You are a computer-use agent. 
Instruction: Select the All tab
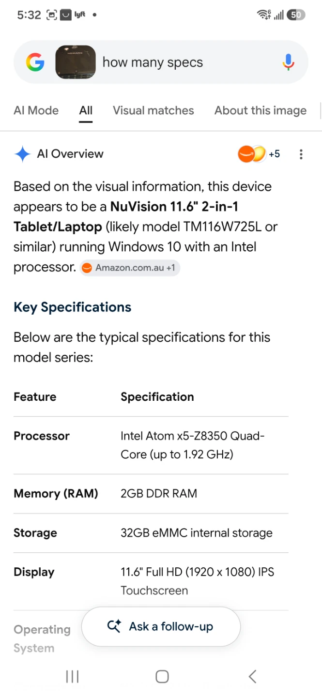coord(86,110)
